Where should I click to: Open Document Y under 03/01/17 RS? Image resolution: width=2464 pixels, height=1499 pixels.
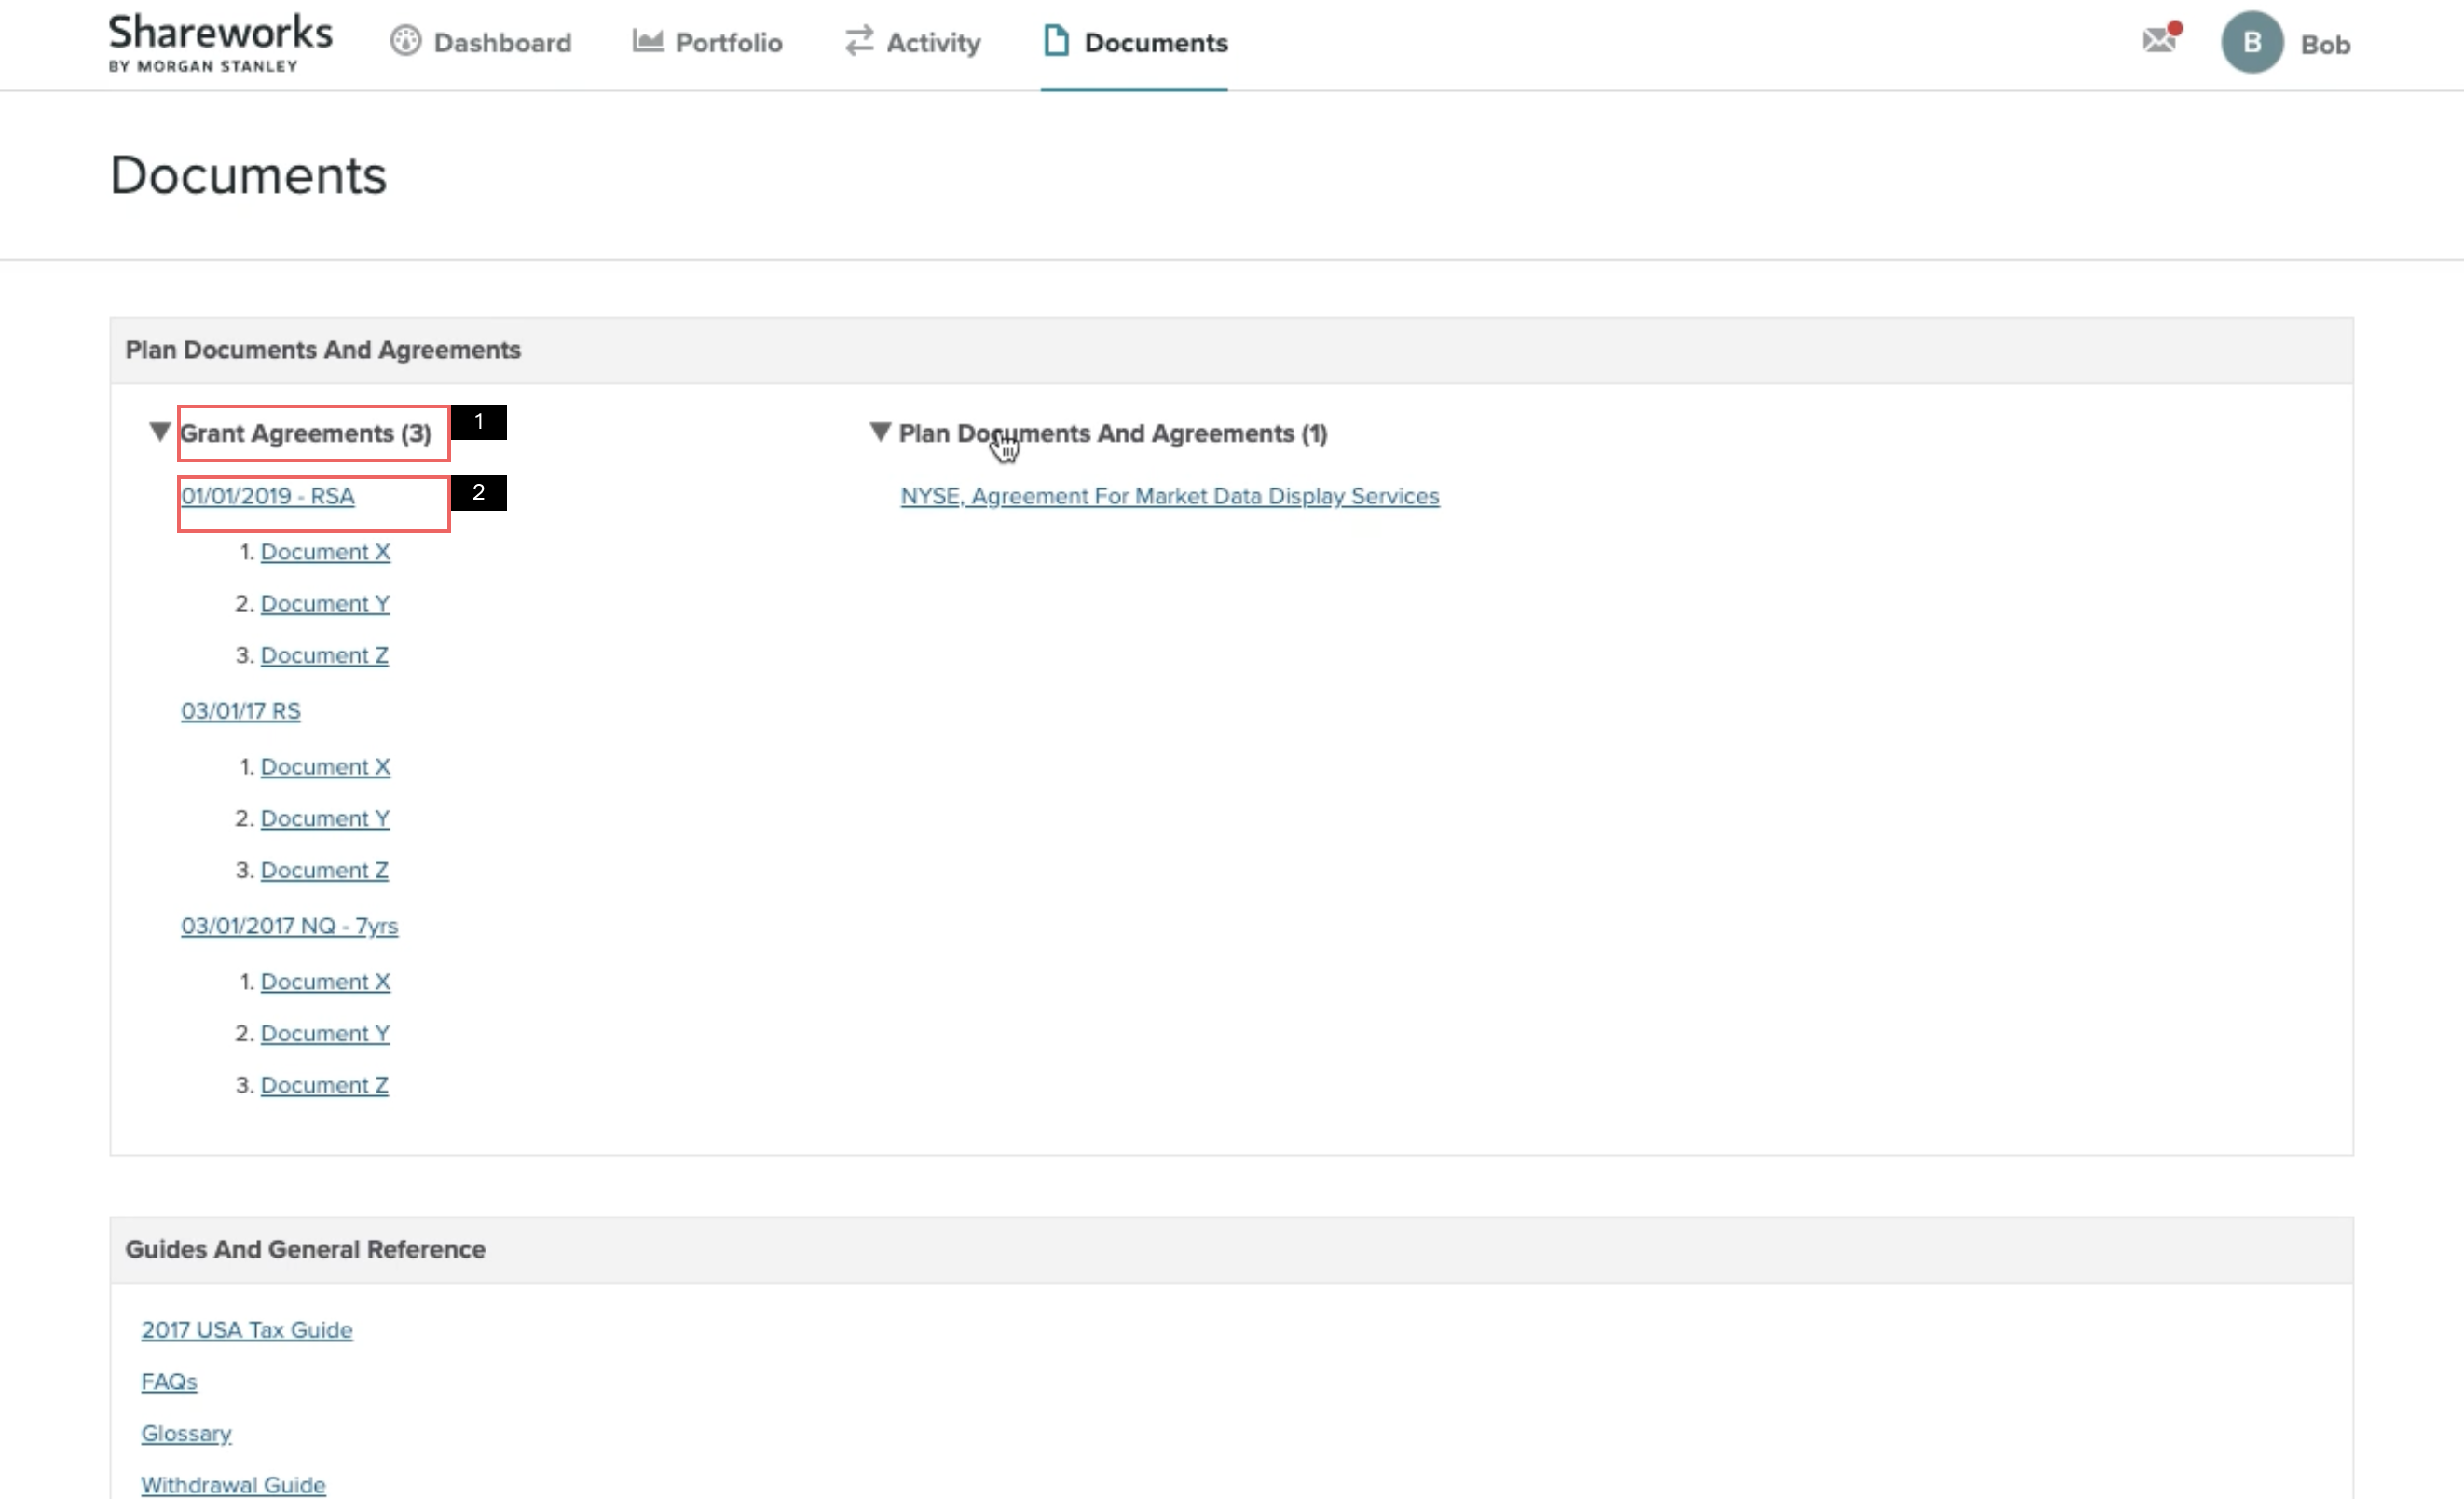click(x=325, y=818)
